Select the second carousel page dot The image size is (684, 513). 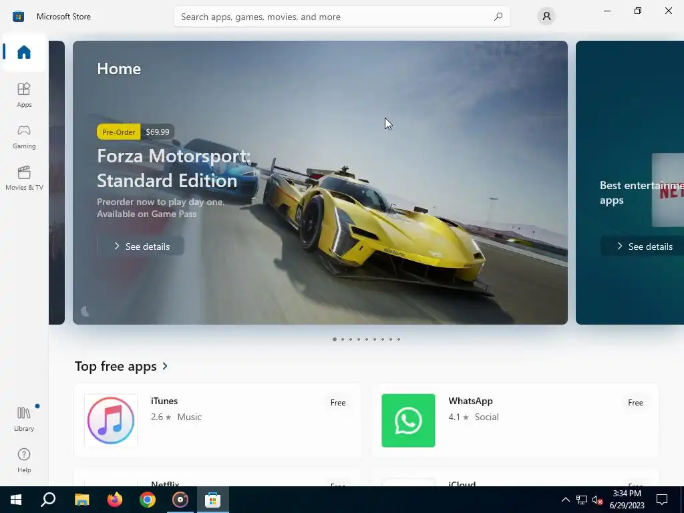click(x=343, y=339)
